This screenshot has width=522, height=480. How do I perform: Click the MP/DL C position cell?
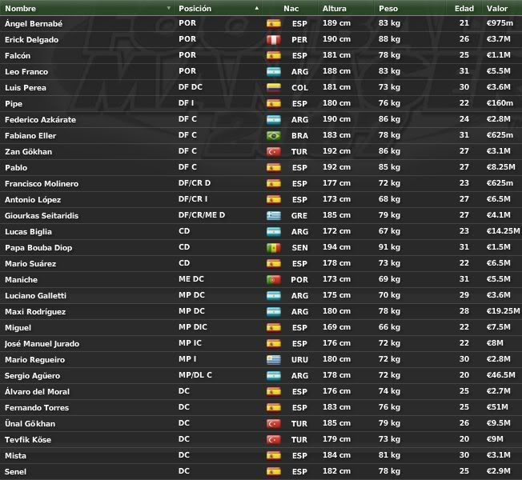click(195, 375)
